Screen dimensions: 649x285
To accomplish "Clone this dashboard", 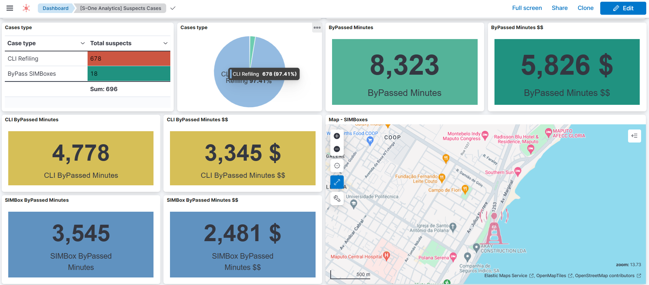I will [x=585, y=8].
